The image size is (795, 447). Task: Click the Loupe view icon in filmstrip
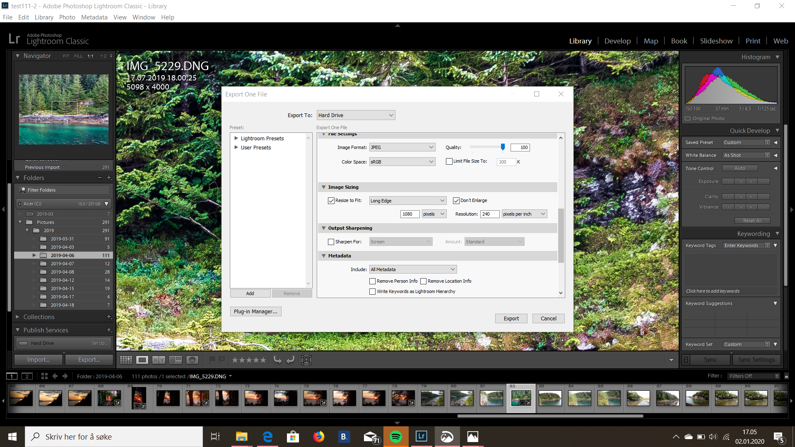pos(142,360)
